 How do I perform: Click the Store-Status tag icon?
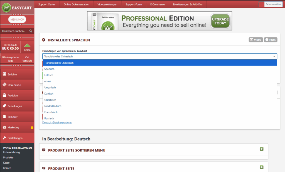[4, 85]
